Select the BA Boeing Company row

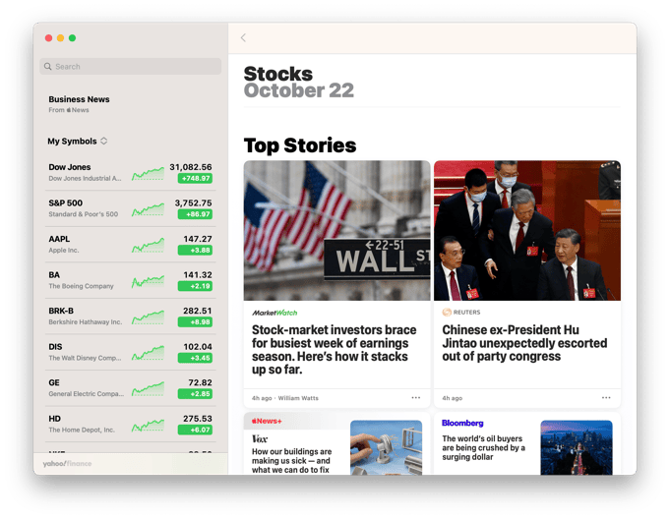pos(130,280)
